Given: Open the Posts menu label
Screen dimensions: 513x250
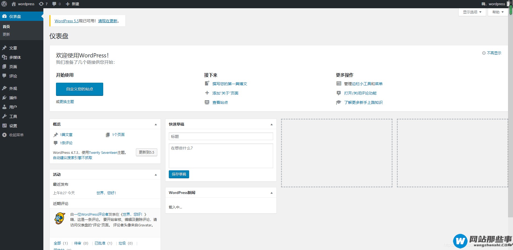Looking at the screenshot, I should coord(13,48).
